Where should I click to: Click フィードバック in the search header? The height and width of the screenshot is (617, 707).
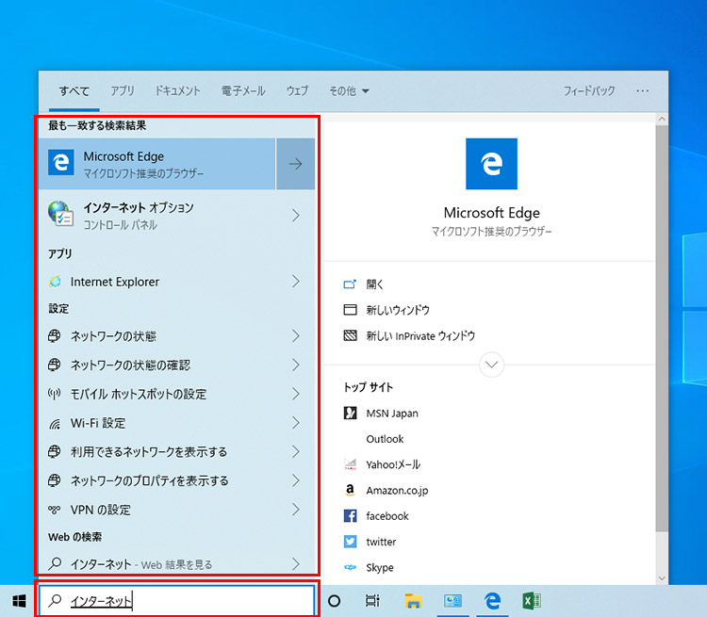pyautogui.click(x=589, y=91)
